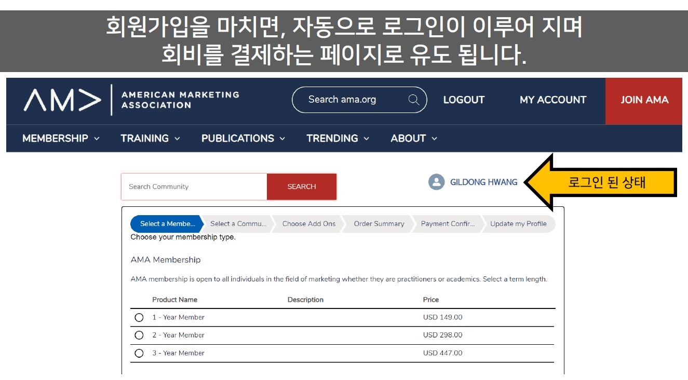688x380 pixels.
Task: Select the 1 - Year Member radio button
Action: click(139, 317)
